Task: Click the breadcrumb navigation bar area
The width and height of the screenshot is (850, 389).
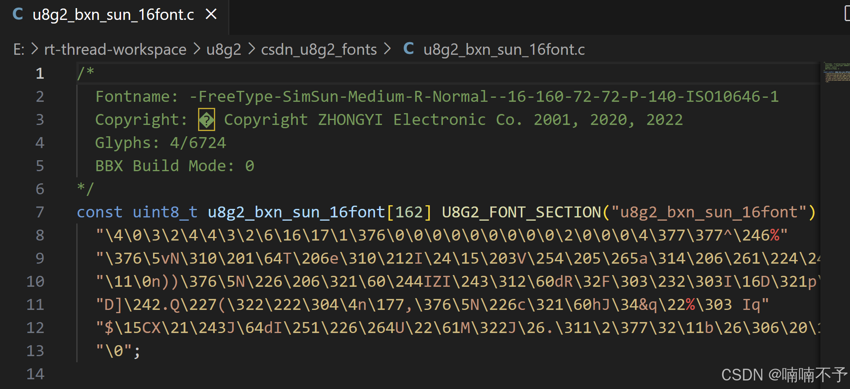Action: tap(284, 49)
